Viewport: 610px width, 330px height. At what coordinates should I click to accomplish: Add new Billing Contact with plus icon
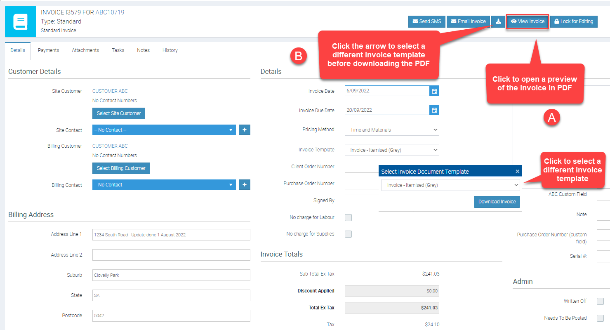244,185
